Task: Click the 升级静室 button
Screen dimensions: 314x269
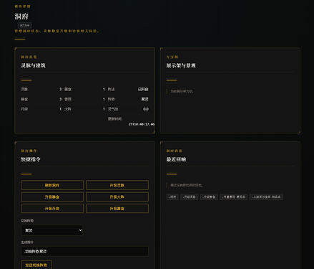Action: pos(52,197)
